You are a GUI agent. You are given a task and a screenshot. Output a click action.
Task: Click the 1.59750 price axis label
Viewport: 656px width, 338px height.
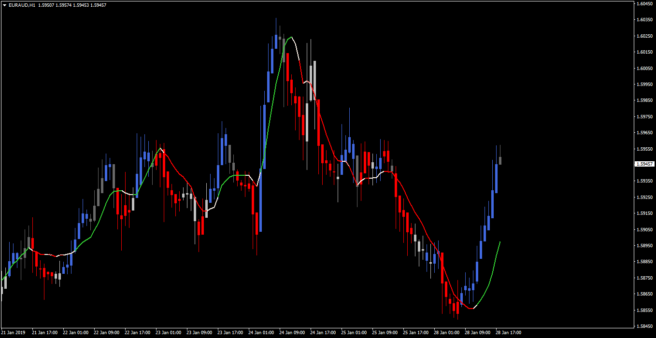[644, 116]
